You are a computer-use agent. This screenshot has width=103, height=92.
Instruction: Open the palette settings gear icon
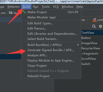point(101,26)
